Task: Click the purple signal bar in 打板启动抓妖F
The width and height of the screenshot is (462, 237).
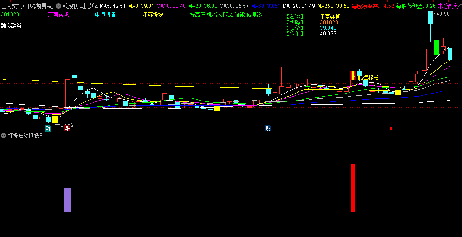Action: click(x=67, y=200)
